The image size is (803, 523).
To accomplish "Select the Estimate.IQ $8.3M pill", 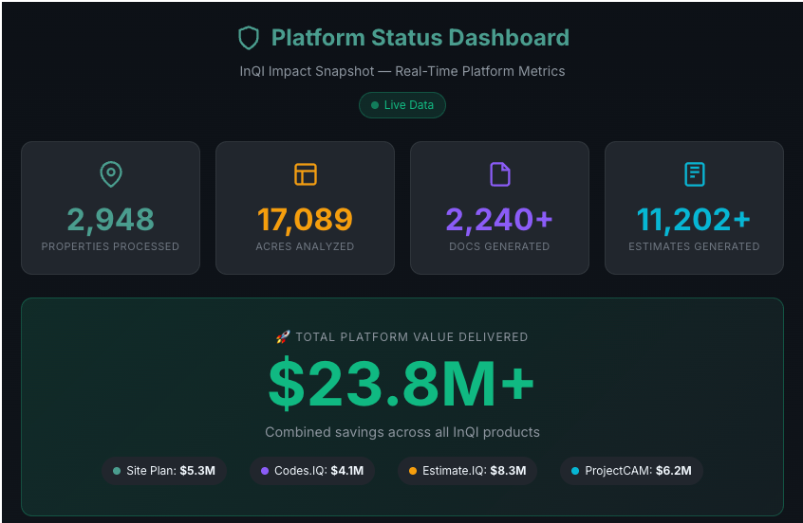I will pyautogui.click(x=467, y=471).
